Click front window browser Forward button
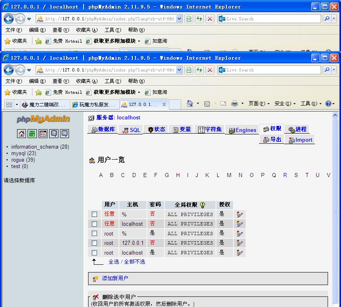 click(20, 70)
